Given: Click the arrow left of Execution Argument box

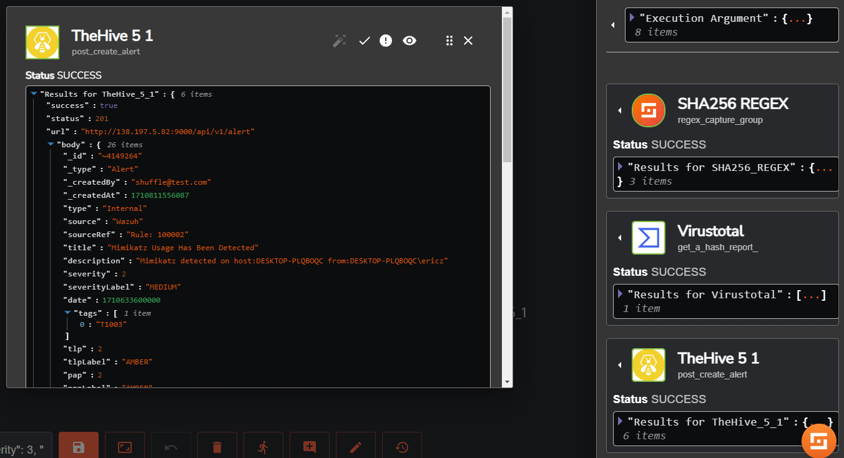Looking at the screenshot, I should [x=613, y=25].
